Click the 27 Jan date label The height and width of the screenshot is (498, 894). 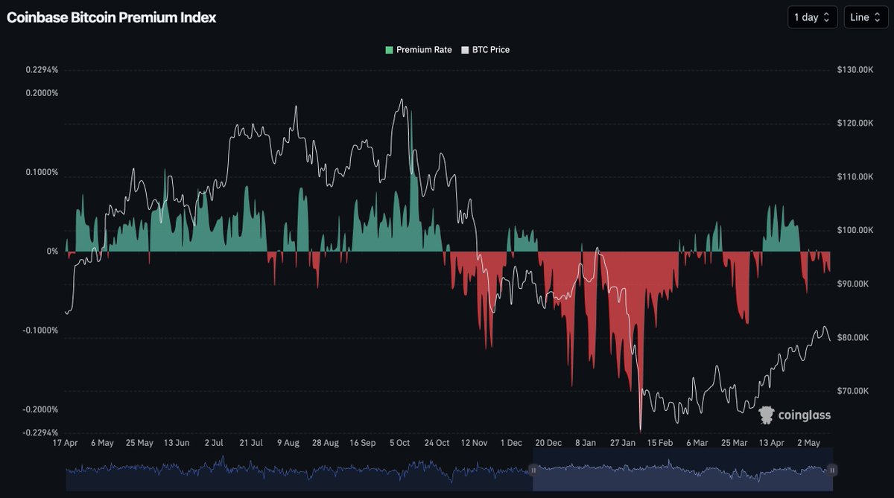click(x=623, y=443)
